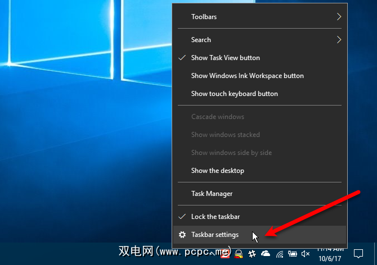This screenshot has width=377, height=265.
Task: Enable Show Windows Ink Workspace button
Action: [x=259, y=76]
